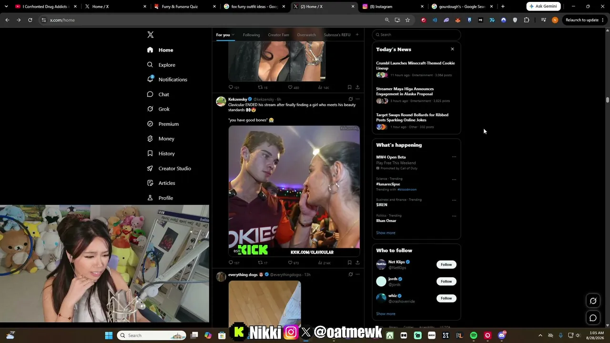Switch to the Overwatch tab
The width and height of the screenshot is (610, 343).
(306, 35)
